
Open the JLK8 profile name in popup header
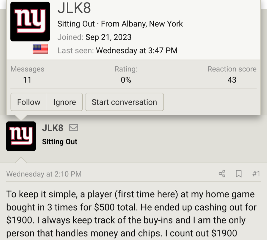tap(74, 8)
